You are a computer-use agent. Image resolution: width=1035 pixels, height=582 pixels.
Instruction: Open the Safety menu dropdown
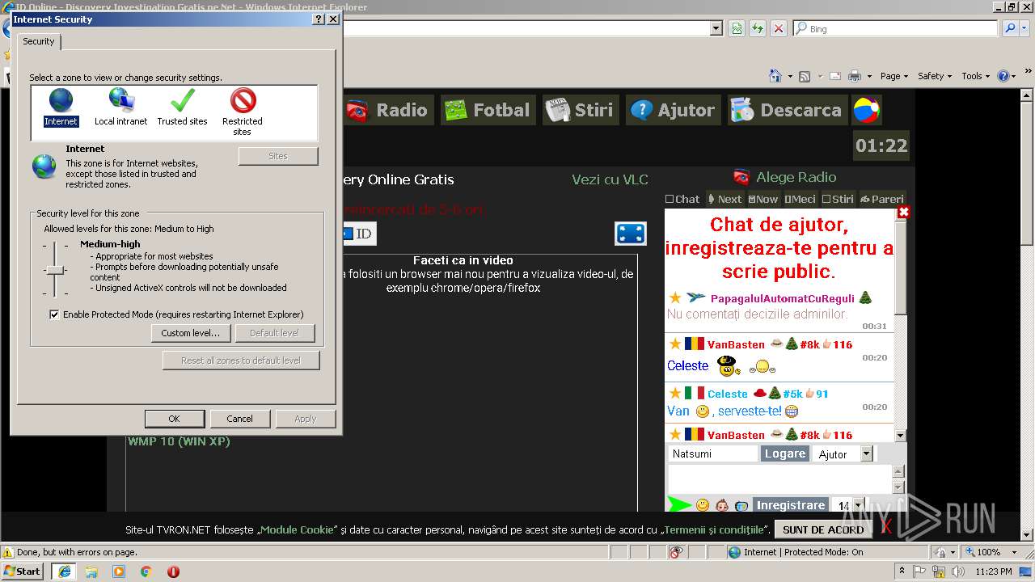click(935, 76)
